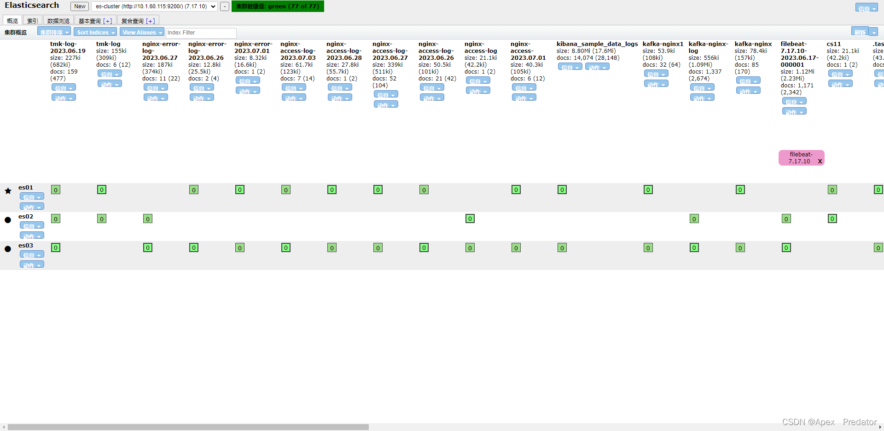
Task: Click the kafka-nginx-log index title
Action: 708,47
